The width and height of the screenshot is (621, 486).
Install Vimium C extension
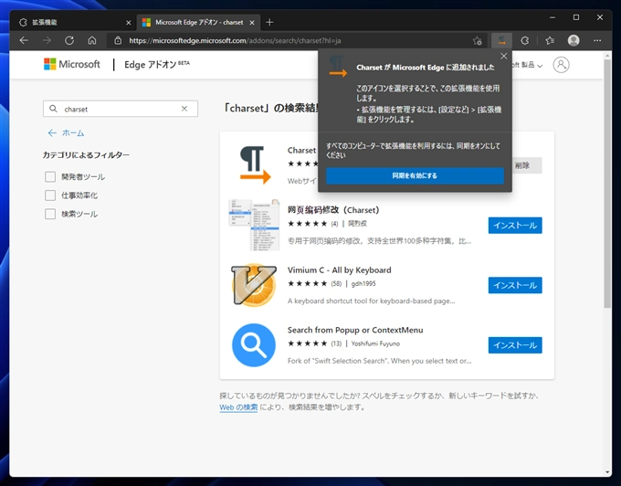515,285
